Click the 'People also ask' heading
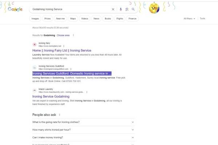 44,115
